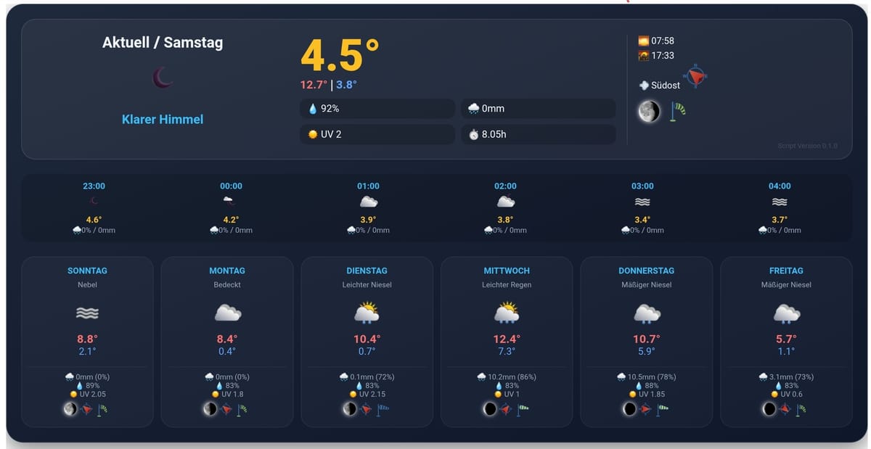Click the 92% humidity field
This screenshot has width=871, height=449.
click(x=377, y=109)
